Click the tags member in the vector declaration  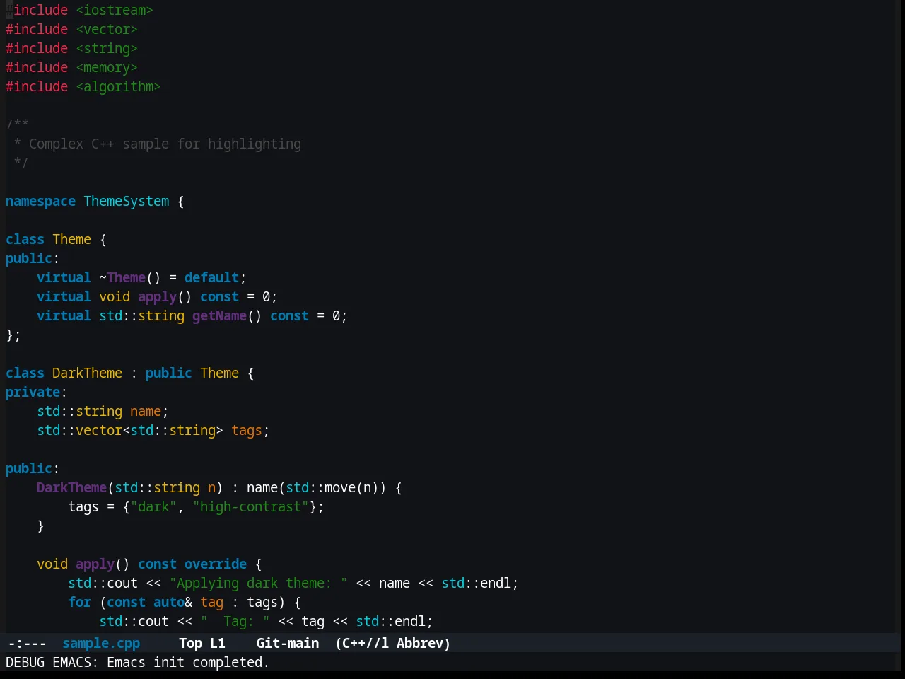[247, 430]
